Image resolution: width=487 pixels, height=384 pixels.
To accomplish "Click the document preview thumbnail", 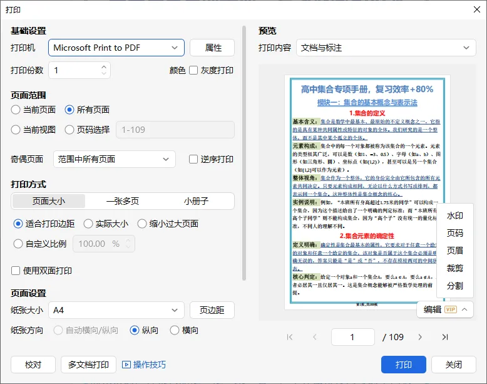I will coord(367,192).
